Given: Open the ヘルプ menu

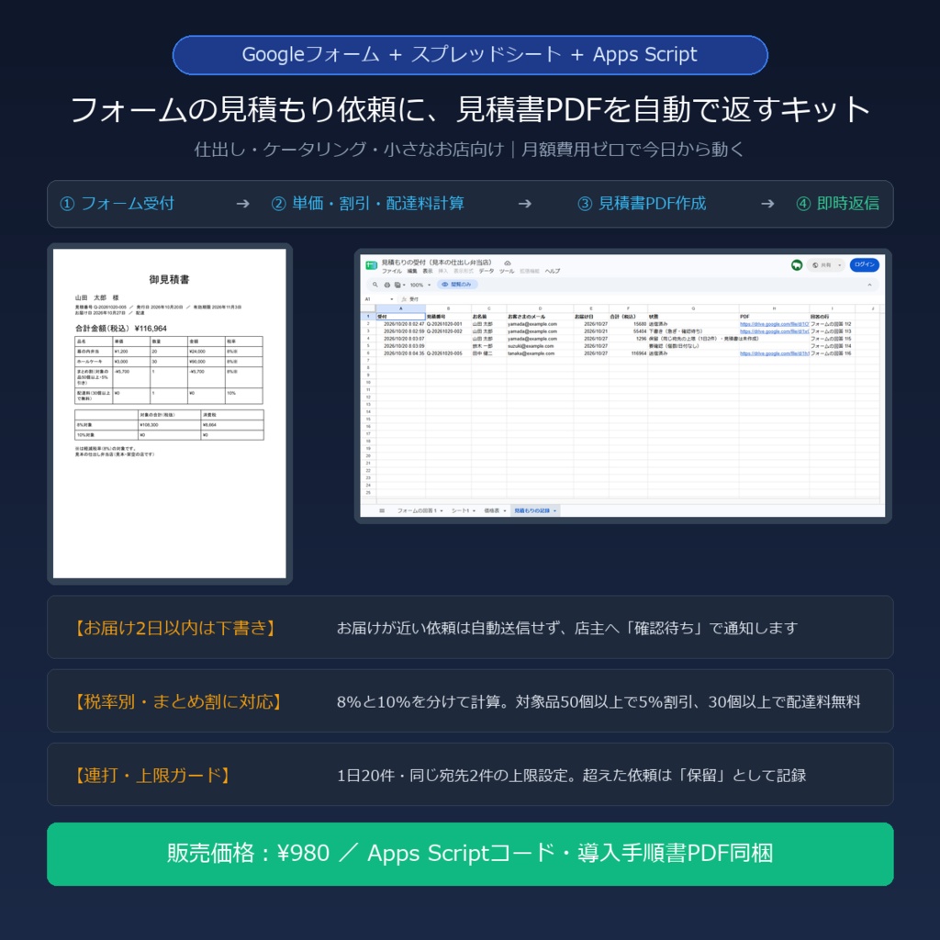Looking at the screenshot, I should 552,271.
